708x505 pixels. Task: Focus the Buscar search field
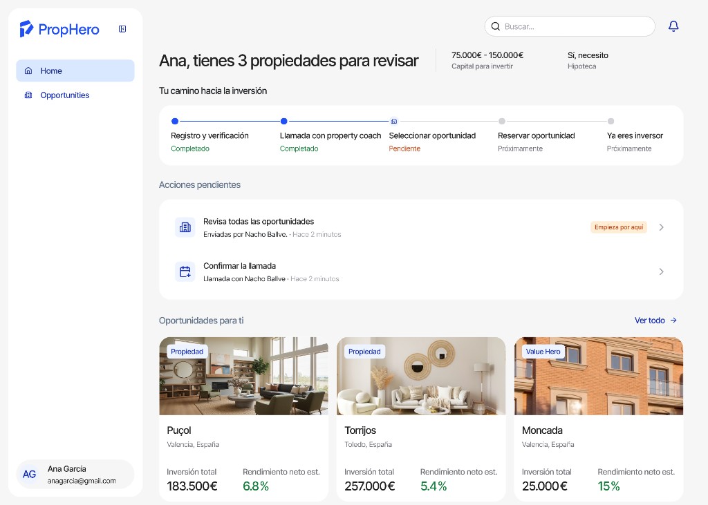tap(570, 26)
